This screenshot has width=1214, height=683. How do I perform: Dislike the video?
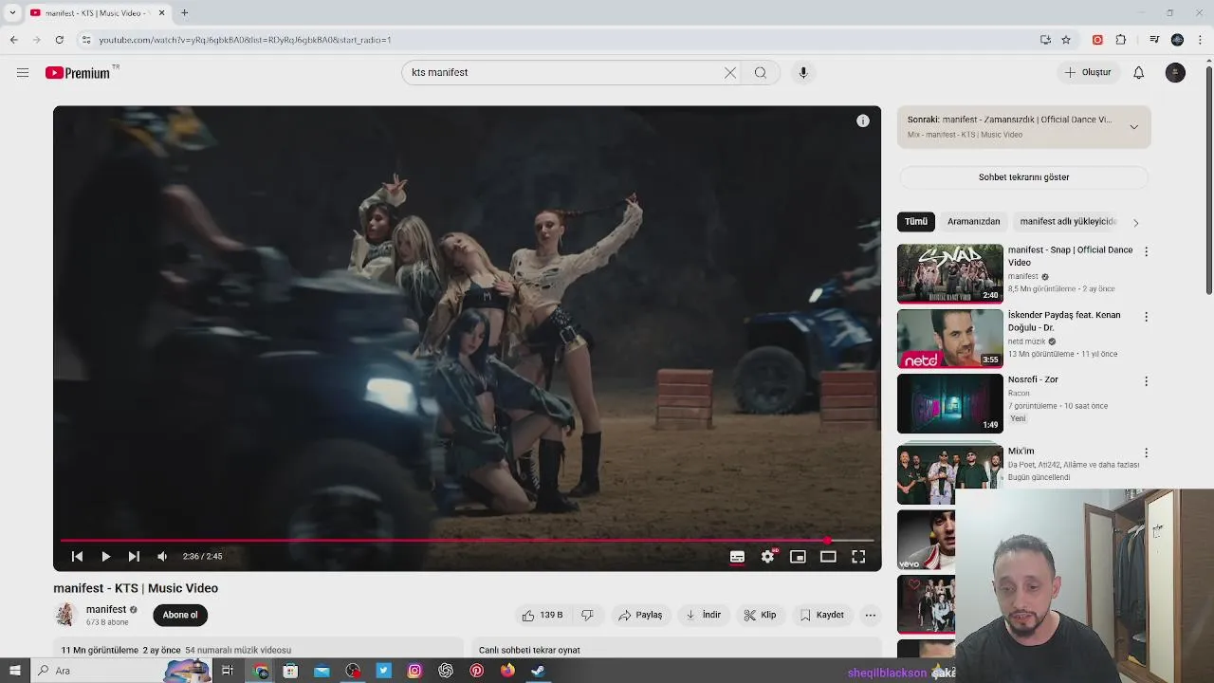tap(588, 615)
